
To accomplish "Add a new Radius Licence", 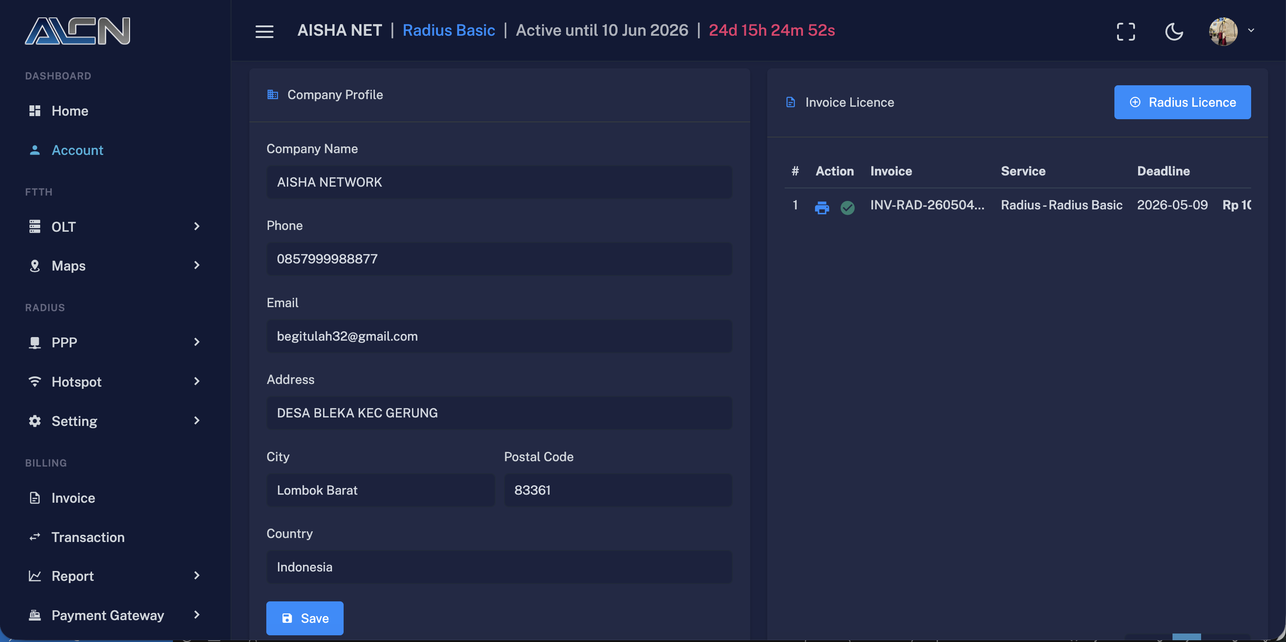I will point(1182,102).
